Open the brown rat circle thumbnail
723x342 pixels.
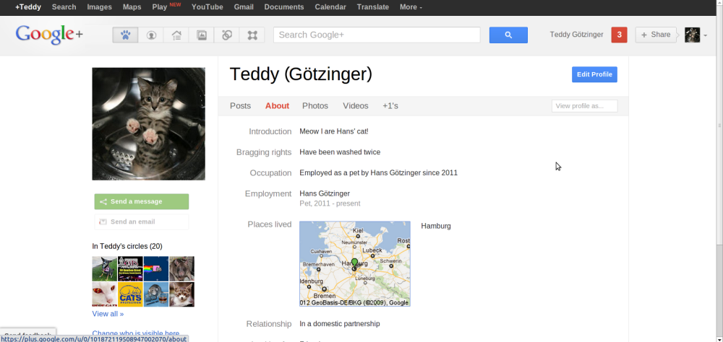[x=181, y=269]
